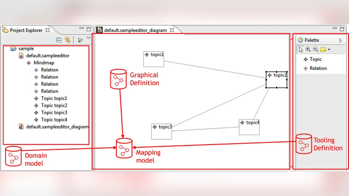The height and width of the screenshot is (196, 349).
Task: Click the Zoom Out palette tool
Action: pos(315,50)
